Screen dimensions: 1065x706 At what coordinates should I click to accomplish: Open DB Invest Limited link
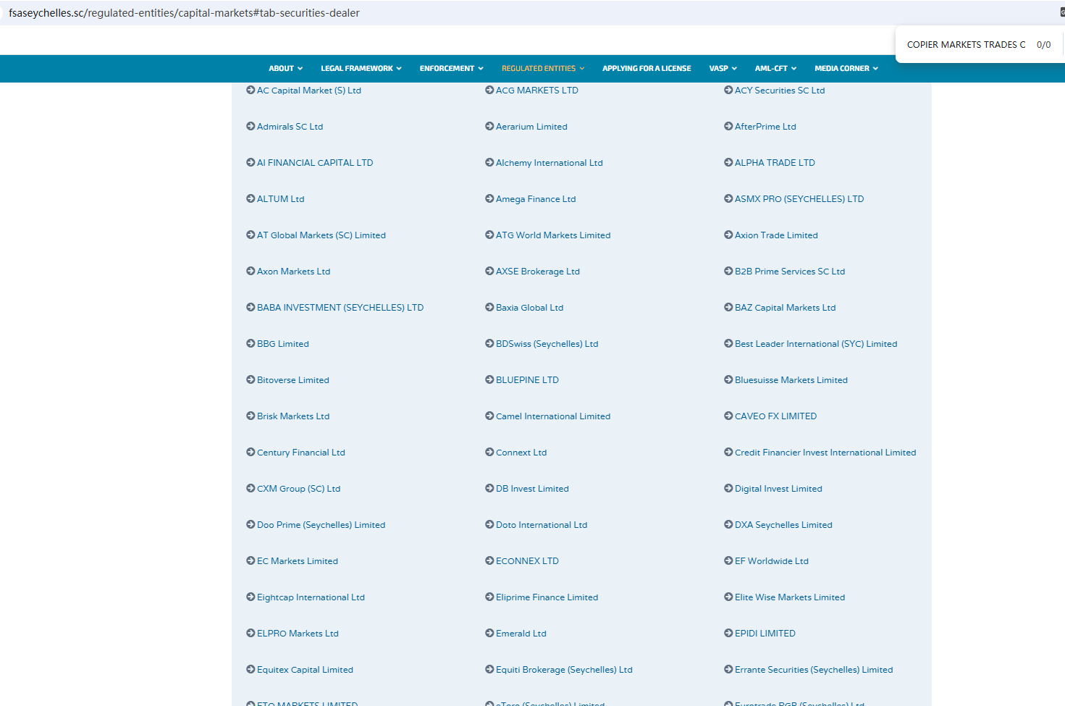(532, 489)
